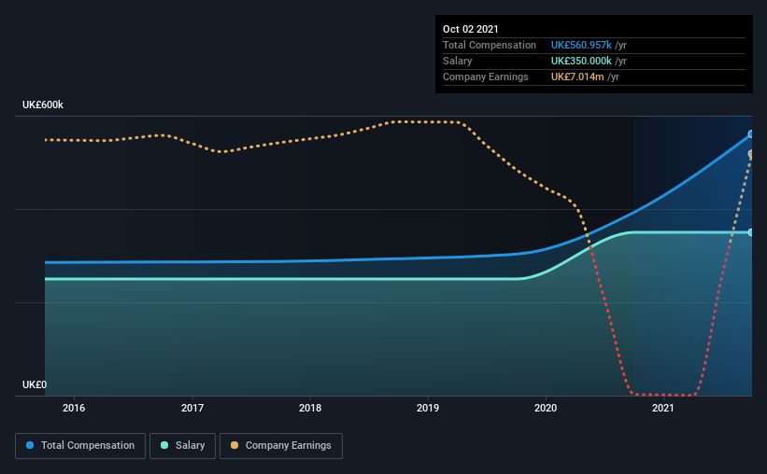Click the Company Earnings label in tooltip
Image resolution: width=767 pixels, height=474 pixels.
485,77
